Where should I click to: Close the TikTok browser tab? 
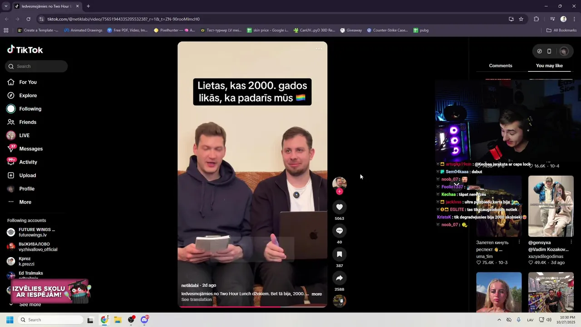pyautogui.click(x=77, y=6)
